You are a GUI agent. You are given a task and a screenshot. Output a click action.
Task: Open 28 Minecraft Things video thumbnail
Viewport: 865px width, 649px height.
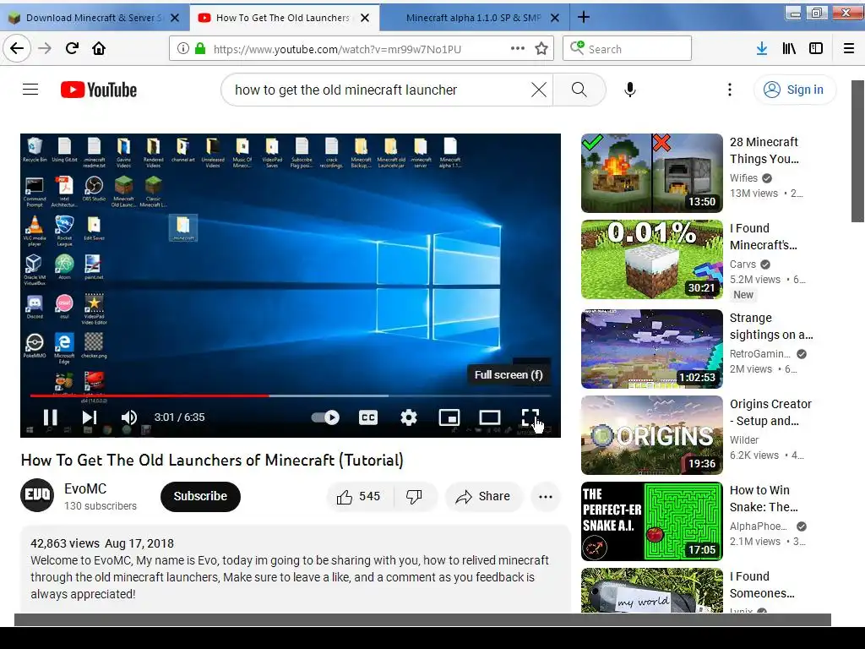click(x=651, y=172)
